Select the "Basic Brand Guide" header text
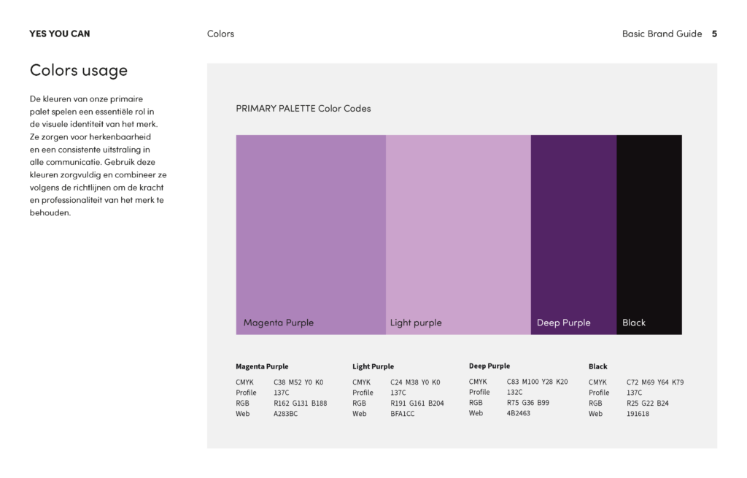747x478 pixels. point(662,34)
